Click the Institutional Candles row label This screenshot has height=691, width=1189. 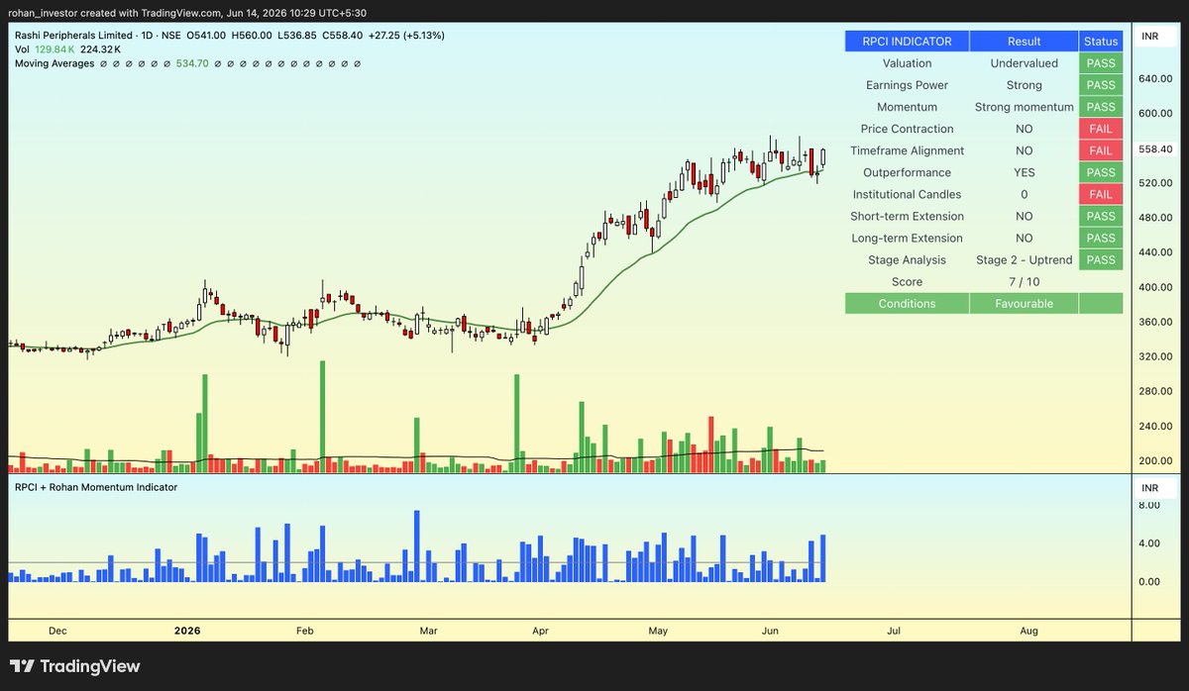(x=907, y=194)
